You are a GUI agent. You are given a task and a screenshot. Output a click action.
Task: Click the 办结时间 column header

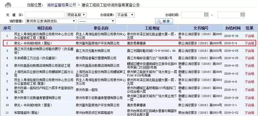tap(233, 28)
